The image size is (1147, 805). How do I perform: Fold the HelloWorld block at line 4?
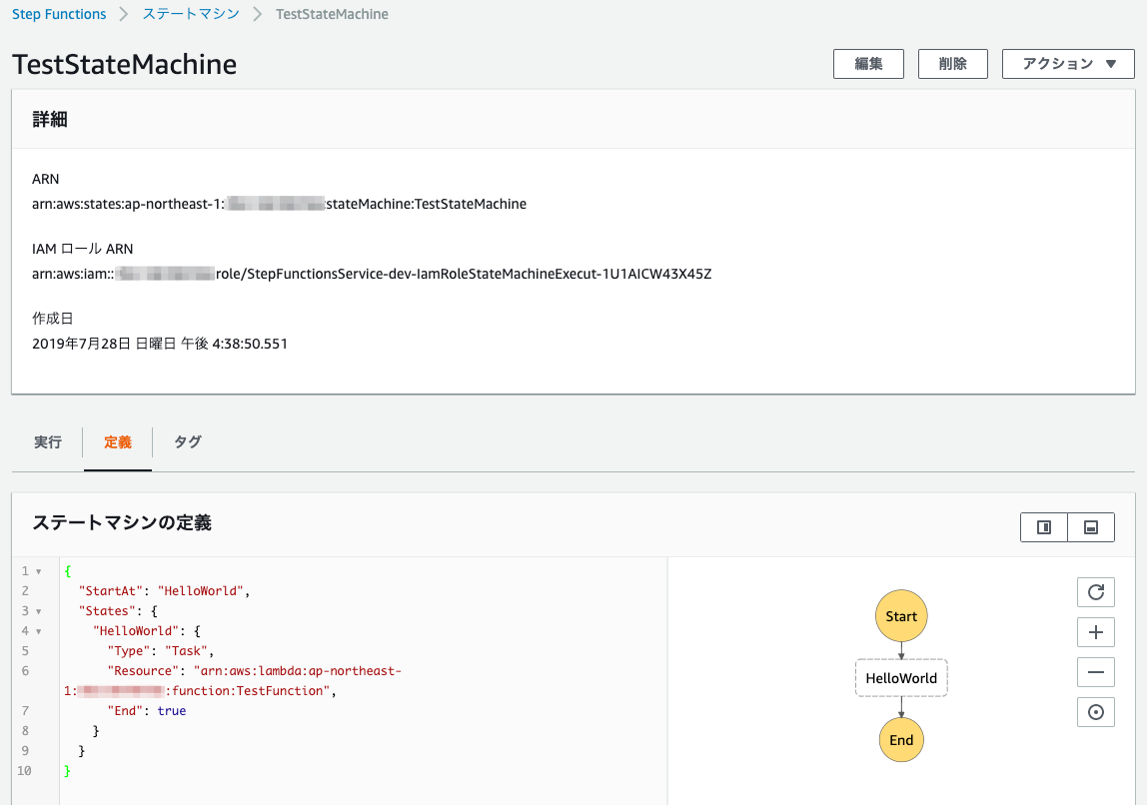pos(38,631)
